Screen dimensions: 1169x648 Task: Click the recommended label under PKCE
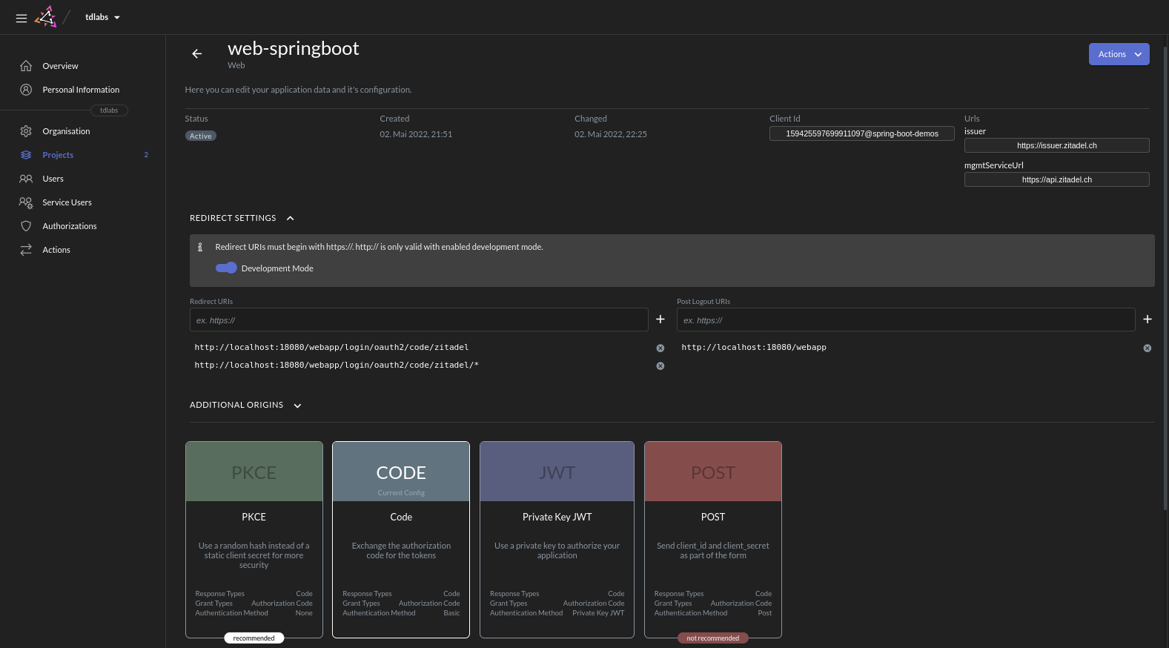254,638
